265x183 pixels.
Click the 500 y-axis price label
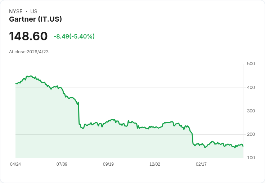[x=251, y=64]
